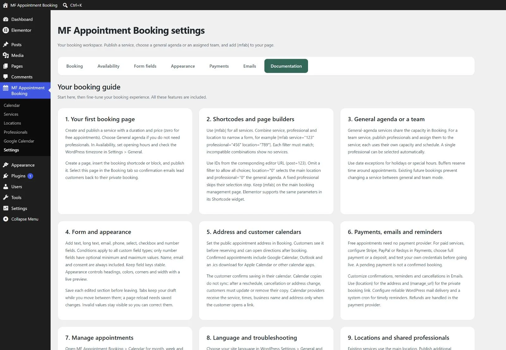Click the Dashboard menu label
This screenshot has height=350, width=506.
pos(22,19)
